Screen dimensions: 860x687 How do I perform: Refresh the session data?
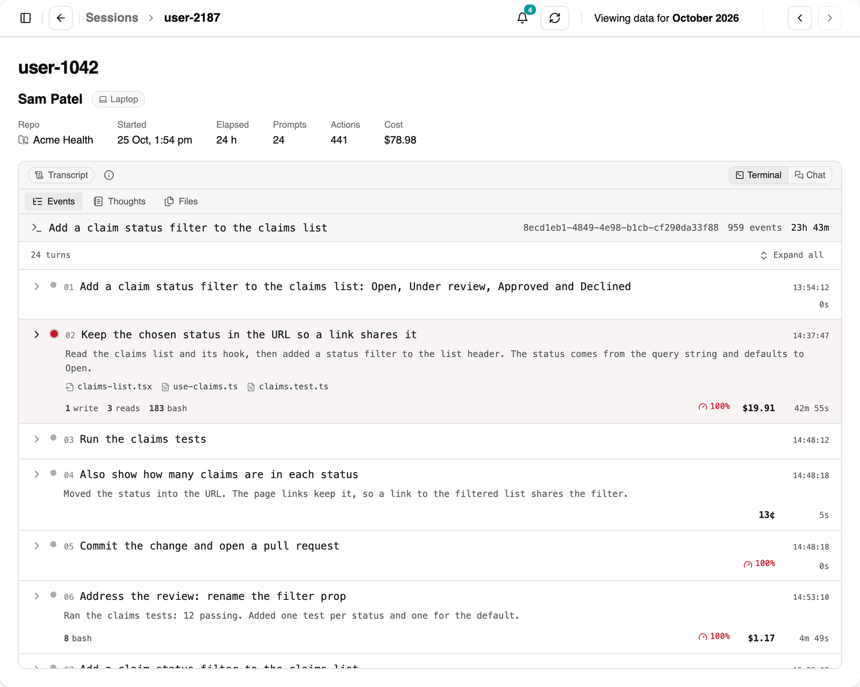pyautogui.click(x=555, y=18)
